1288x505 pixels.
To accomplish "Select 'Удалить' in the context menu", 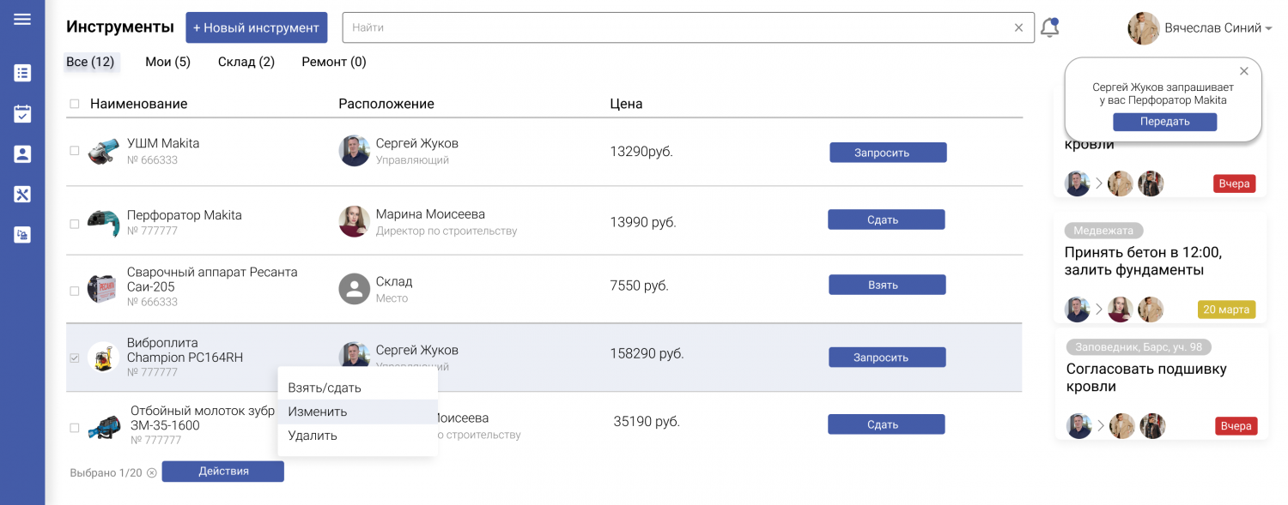I will coord(313,436).
